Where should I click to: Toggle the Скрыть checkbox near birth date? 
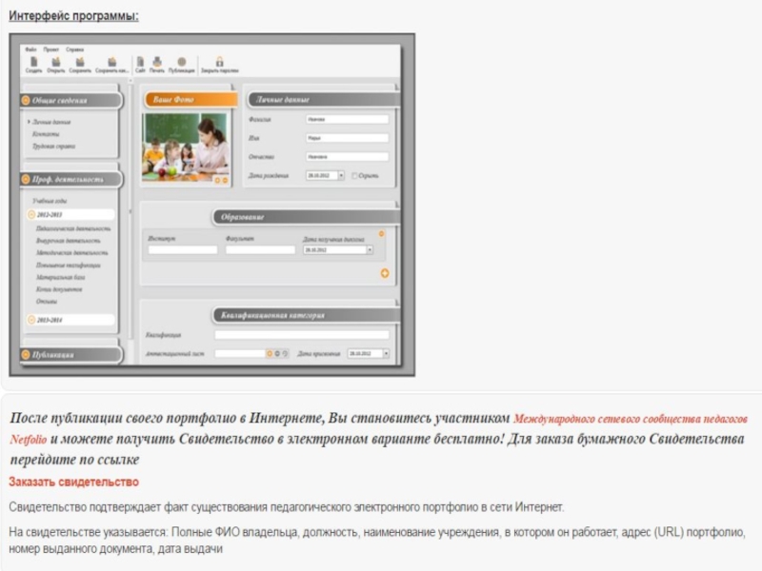(355, 176)
